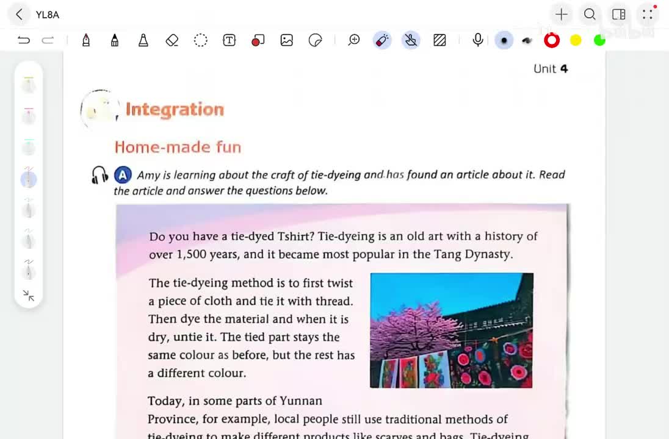Choose the brush stroke style

pos(527,40)
